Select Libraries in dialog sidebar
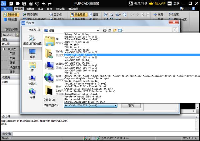Image resolution: width=200 pixels, height=141 pixels. point(32,67)
